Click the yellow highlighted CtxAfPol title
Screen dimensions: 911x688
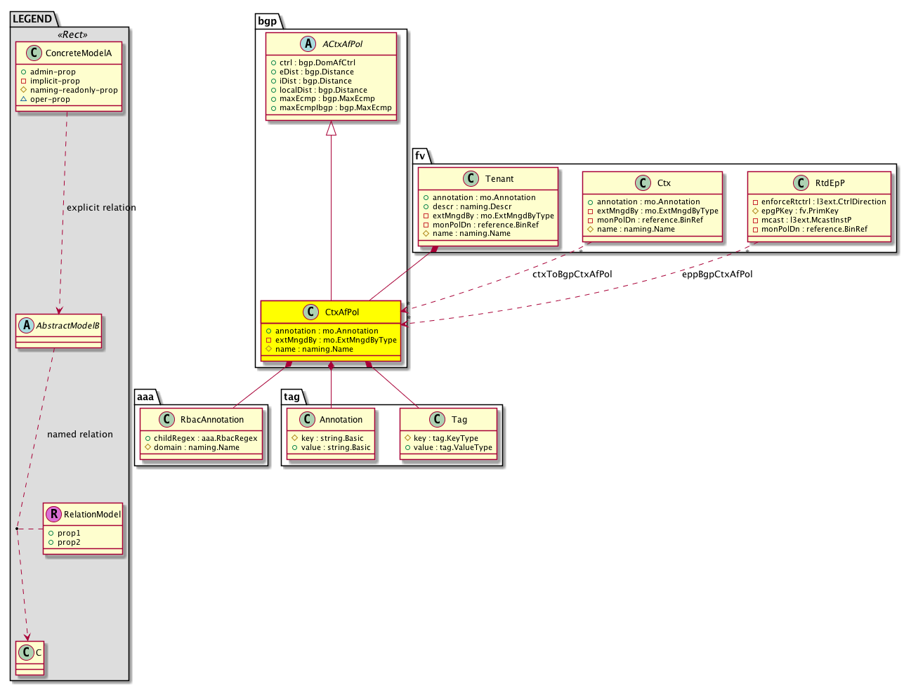coord(342,312)
